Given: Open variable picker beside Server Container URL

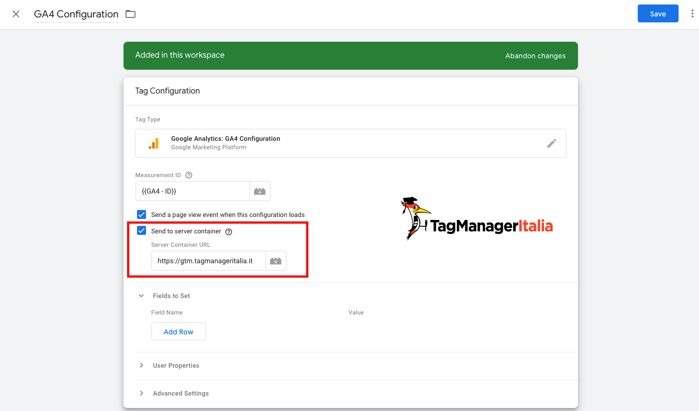Looking at the screenshot, I should click(276, 261).
